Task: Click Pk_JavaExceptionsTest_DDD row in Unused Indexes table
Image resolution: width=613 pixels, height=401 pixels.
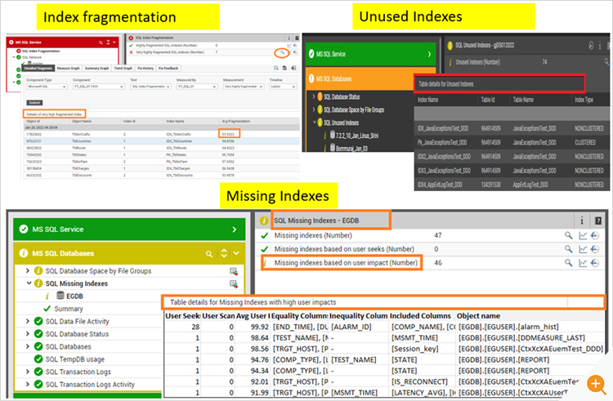Action: [512, 143]
